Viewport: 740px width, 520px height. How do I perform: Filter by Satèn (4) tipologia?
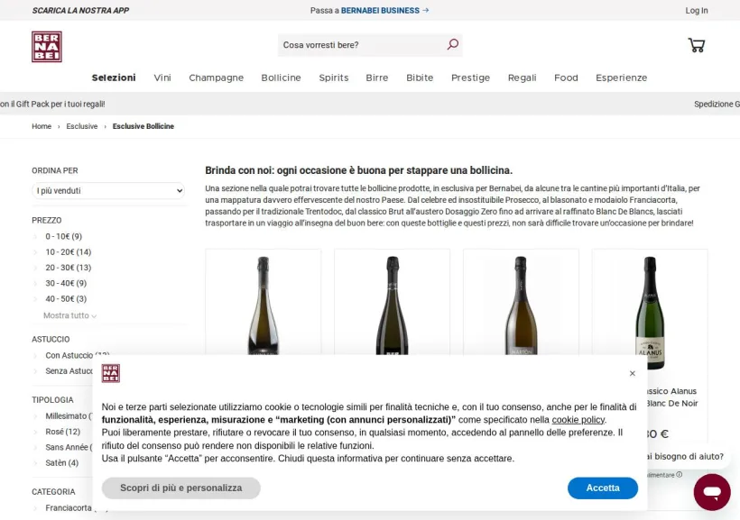pyautogui.click(x=62, y=462)
